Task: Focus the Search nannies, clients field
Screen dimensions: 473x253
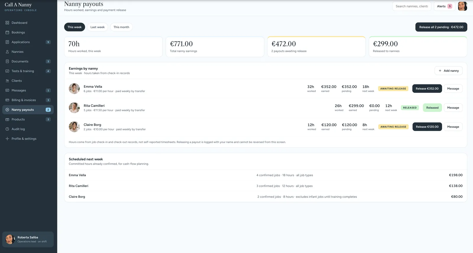Action: (412, 6)
